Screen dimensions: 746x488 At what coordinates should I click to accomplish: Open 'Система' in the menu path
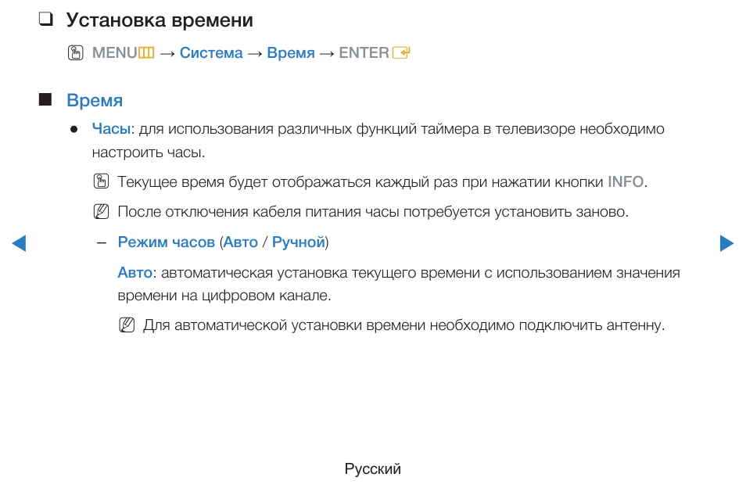(x=211, y=53)
